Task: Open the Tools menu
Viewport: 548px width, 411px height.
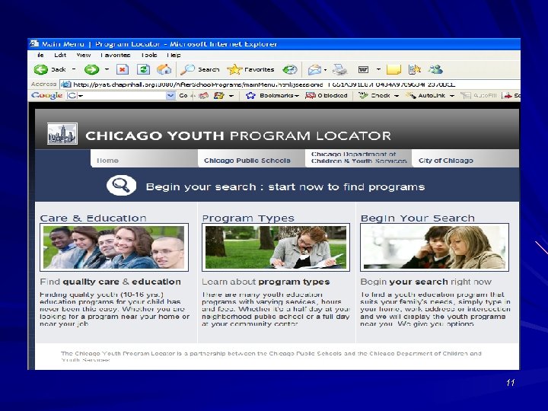Action: point(149,55)
